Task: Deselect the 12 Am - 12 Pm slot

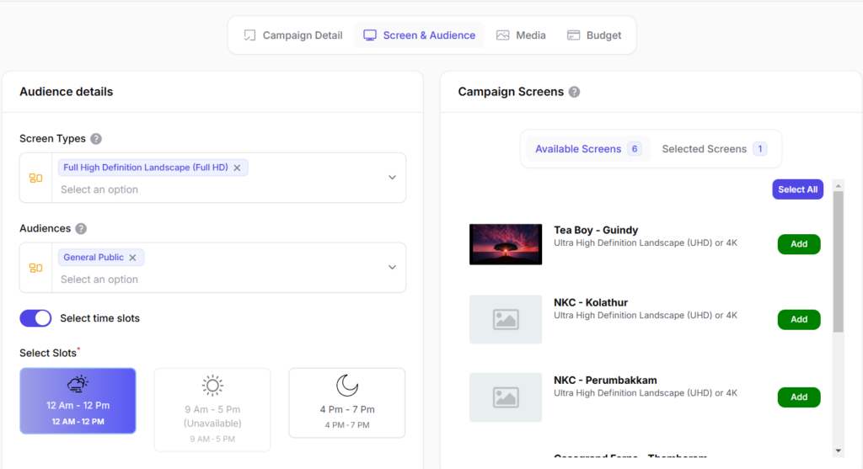Action: [78, 402]
